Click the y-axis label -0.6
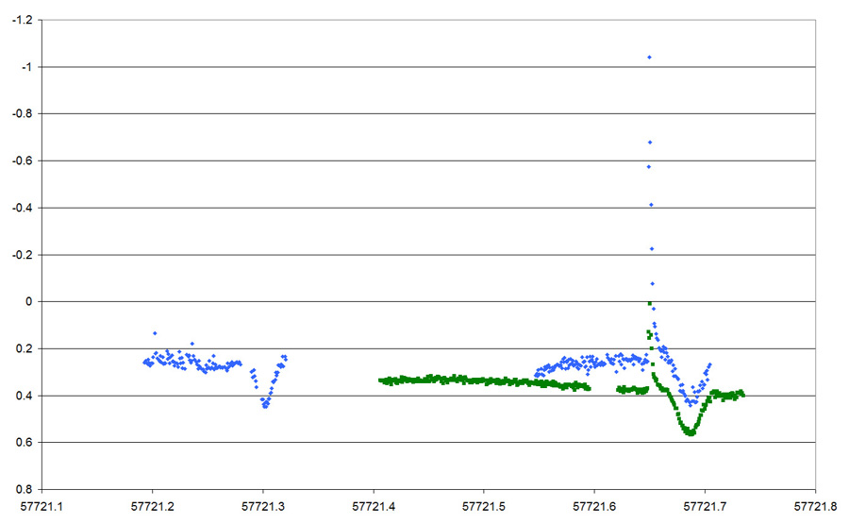 pyautogui.click(x=23, y=161)
